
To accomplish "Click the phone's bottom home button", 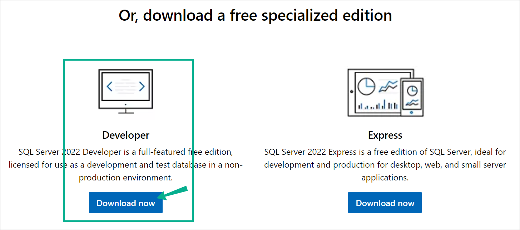I will (x=412, y=112).
